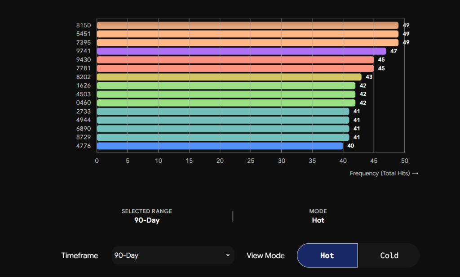Click the 9741 row label

[x=83, y=51]
